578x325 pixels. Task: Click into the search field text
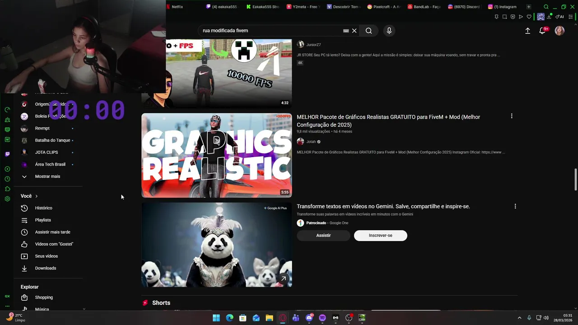pos(225,31)
